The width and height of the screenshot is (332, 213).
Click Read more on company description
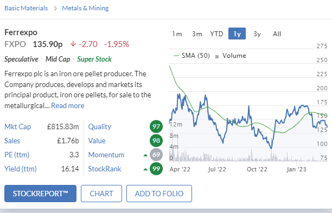[x=68, y=105]
